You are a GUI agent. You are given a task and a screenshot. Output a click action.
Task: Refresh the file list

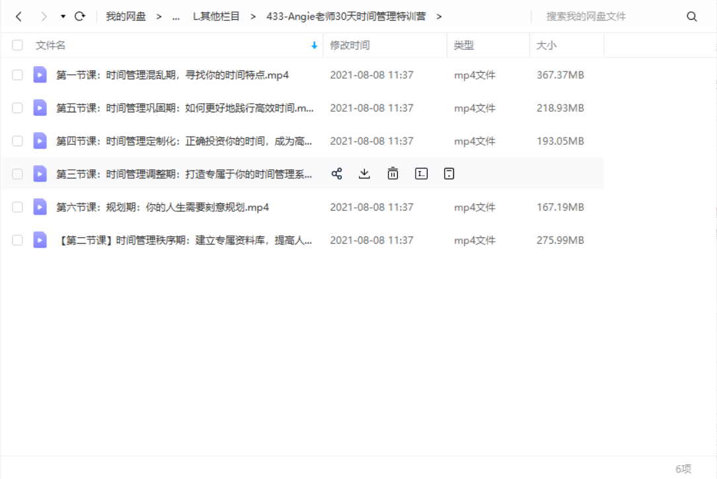tap(80, 17)
